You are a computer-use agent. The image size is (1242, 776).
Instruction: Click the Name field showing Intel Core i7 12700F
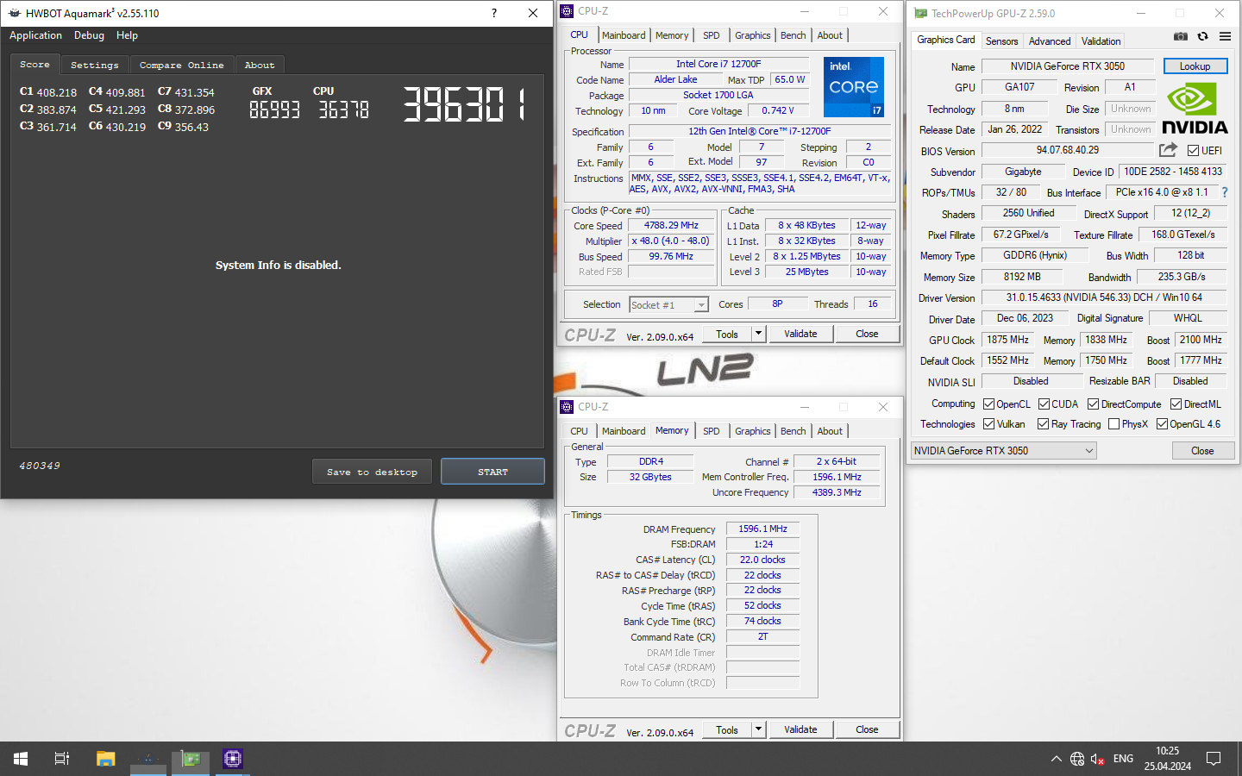click(718, 64)
